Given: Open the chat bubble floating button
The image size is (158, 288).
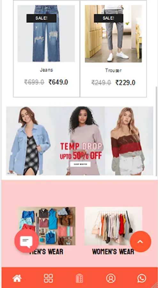Looking at the screenshot, I should point(27,241).
